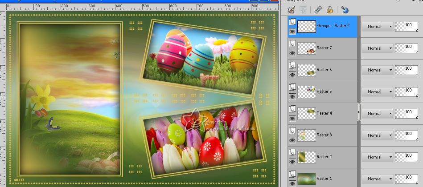Select the 'Raster 3' layer name

[324, 135]
